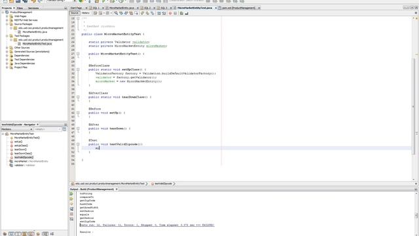Screen dimensions: 419x236
Task: Expand the Project Files node
Action: (x=7, y=68)
